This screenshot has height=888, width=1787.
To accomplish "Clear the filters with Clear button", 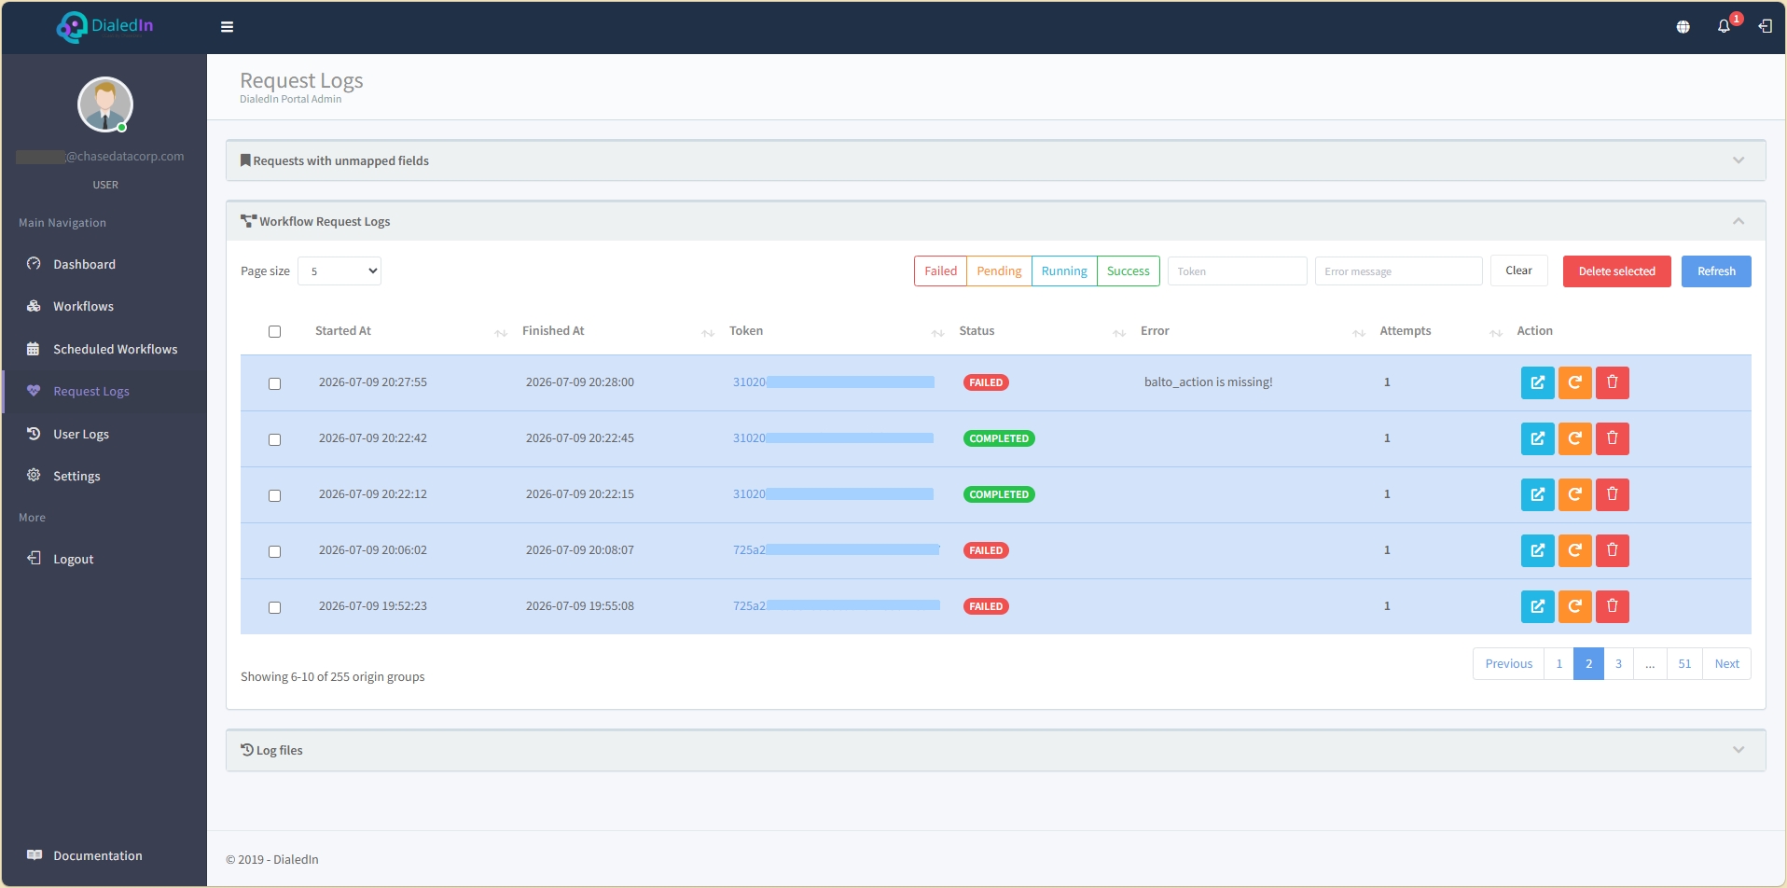I will pos(1518,271).
